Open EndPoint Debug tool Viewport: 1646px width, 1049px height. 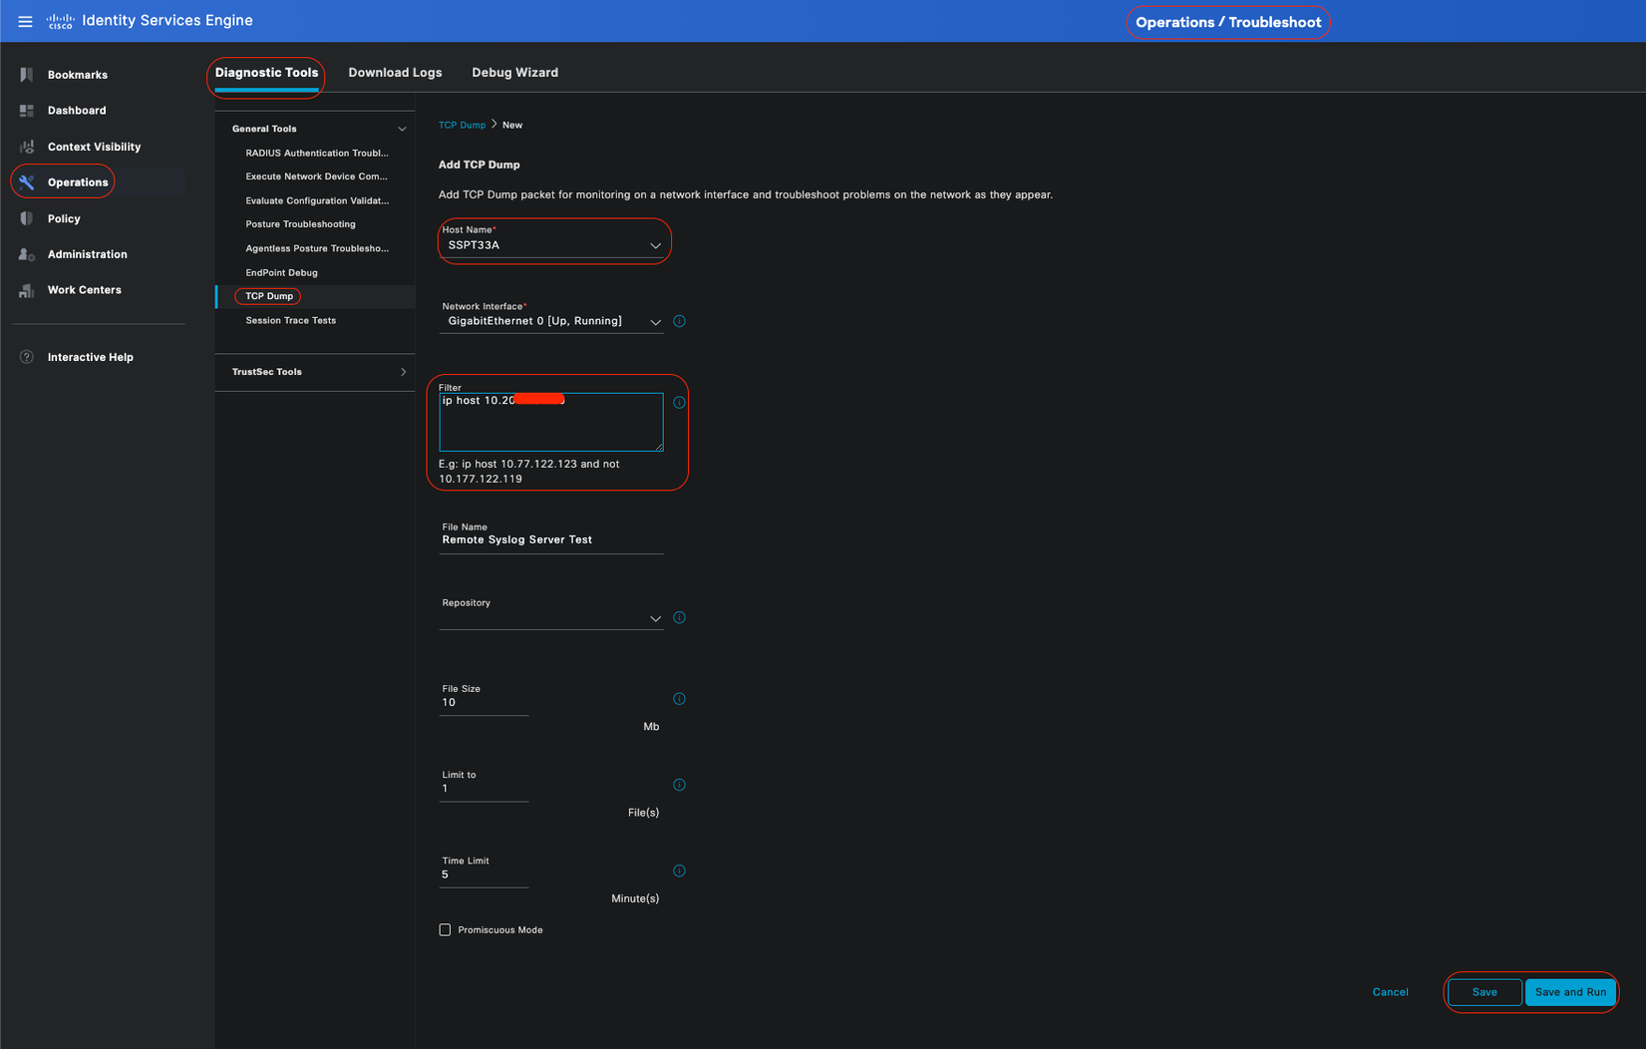281,272
